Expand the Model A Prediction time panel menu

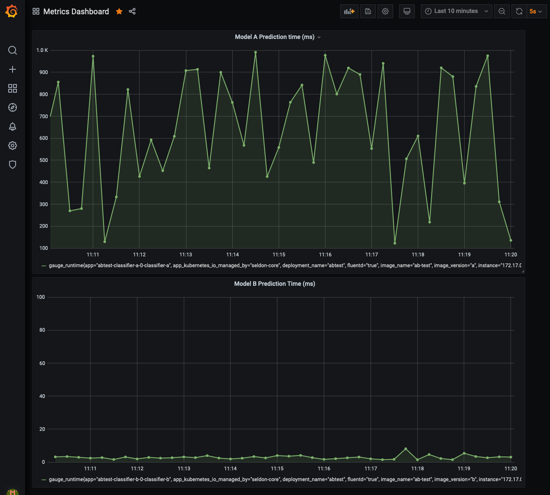pyautogui.click(x=278, y=37)
